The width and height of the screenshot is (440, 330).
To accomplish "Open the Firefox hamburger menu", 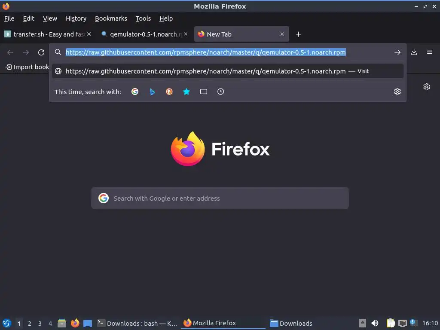I will (429, 52).
